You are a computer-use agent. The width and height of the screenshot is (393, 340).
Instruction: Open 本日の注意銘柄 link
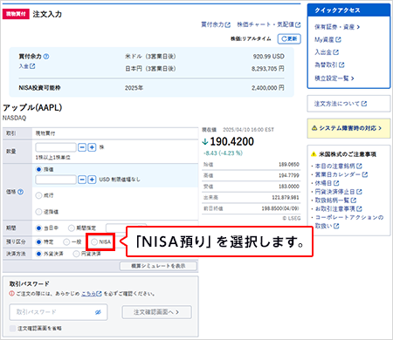(x=339, y=166)
